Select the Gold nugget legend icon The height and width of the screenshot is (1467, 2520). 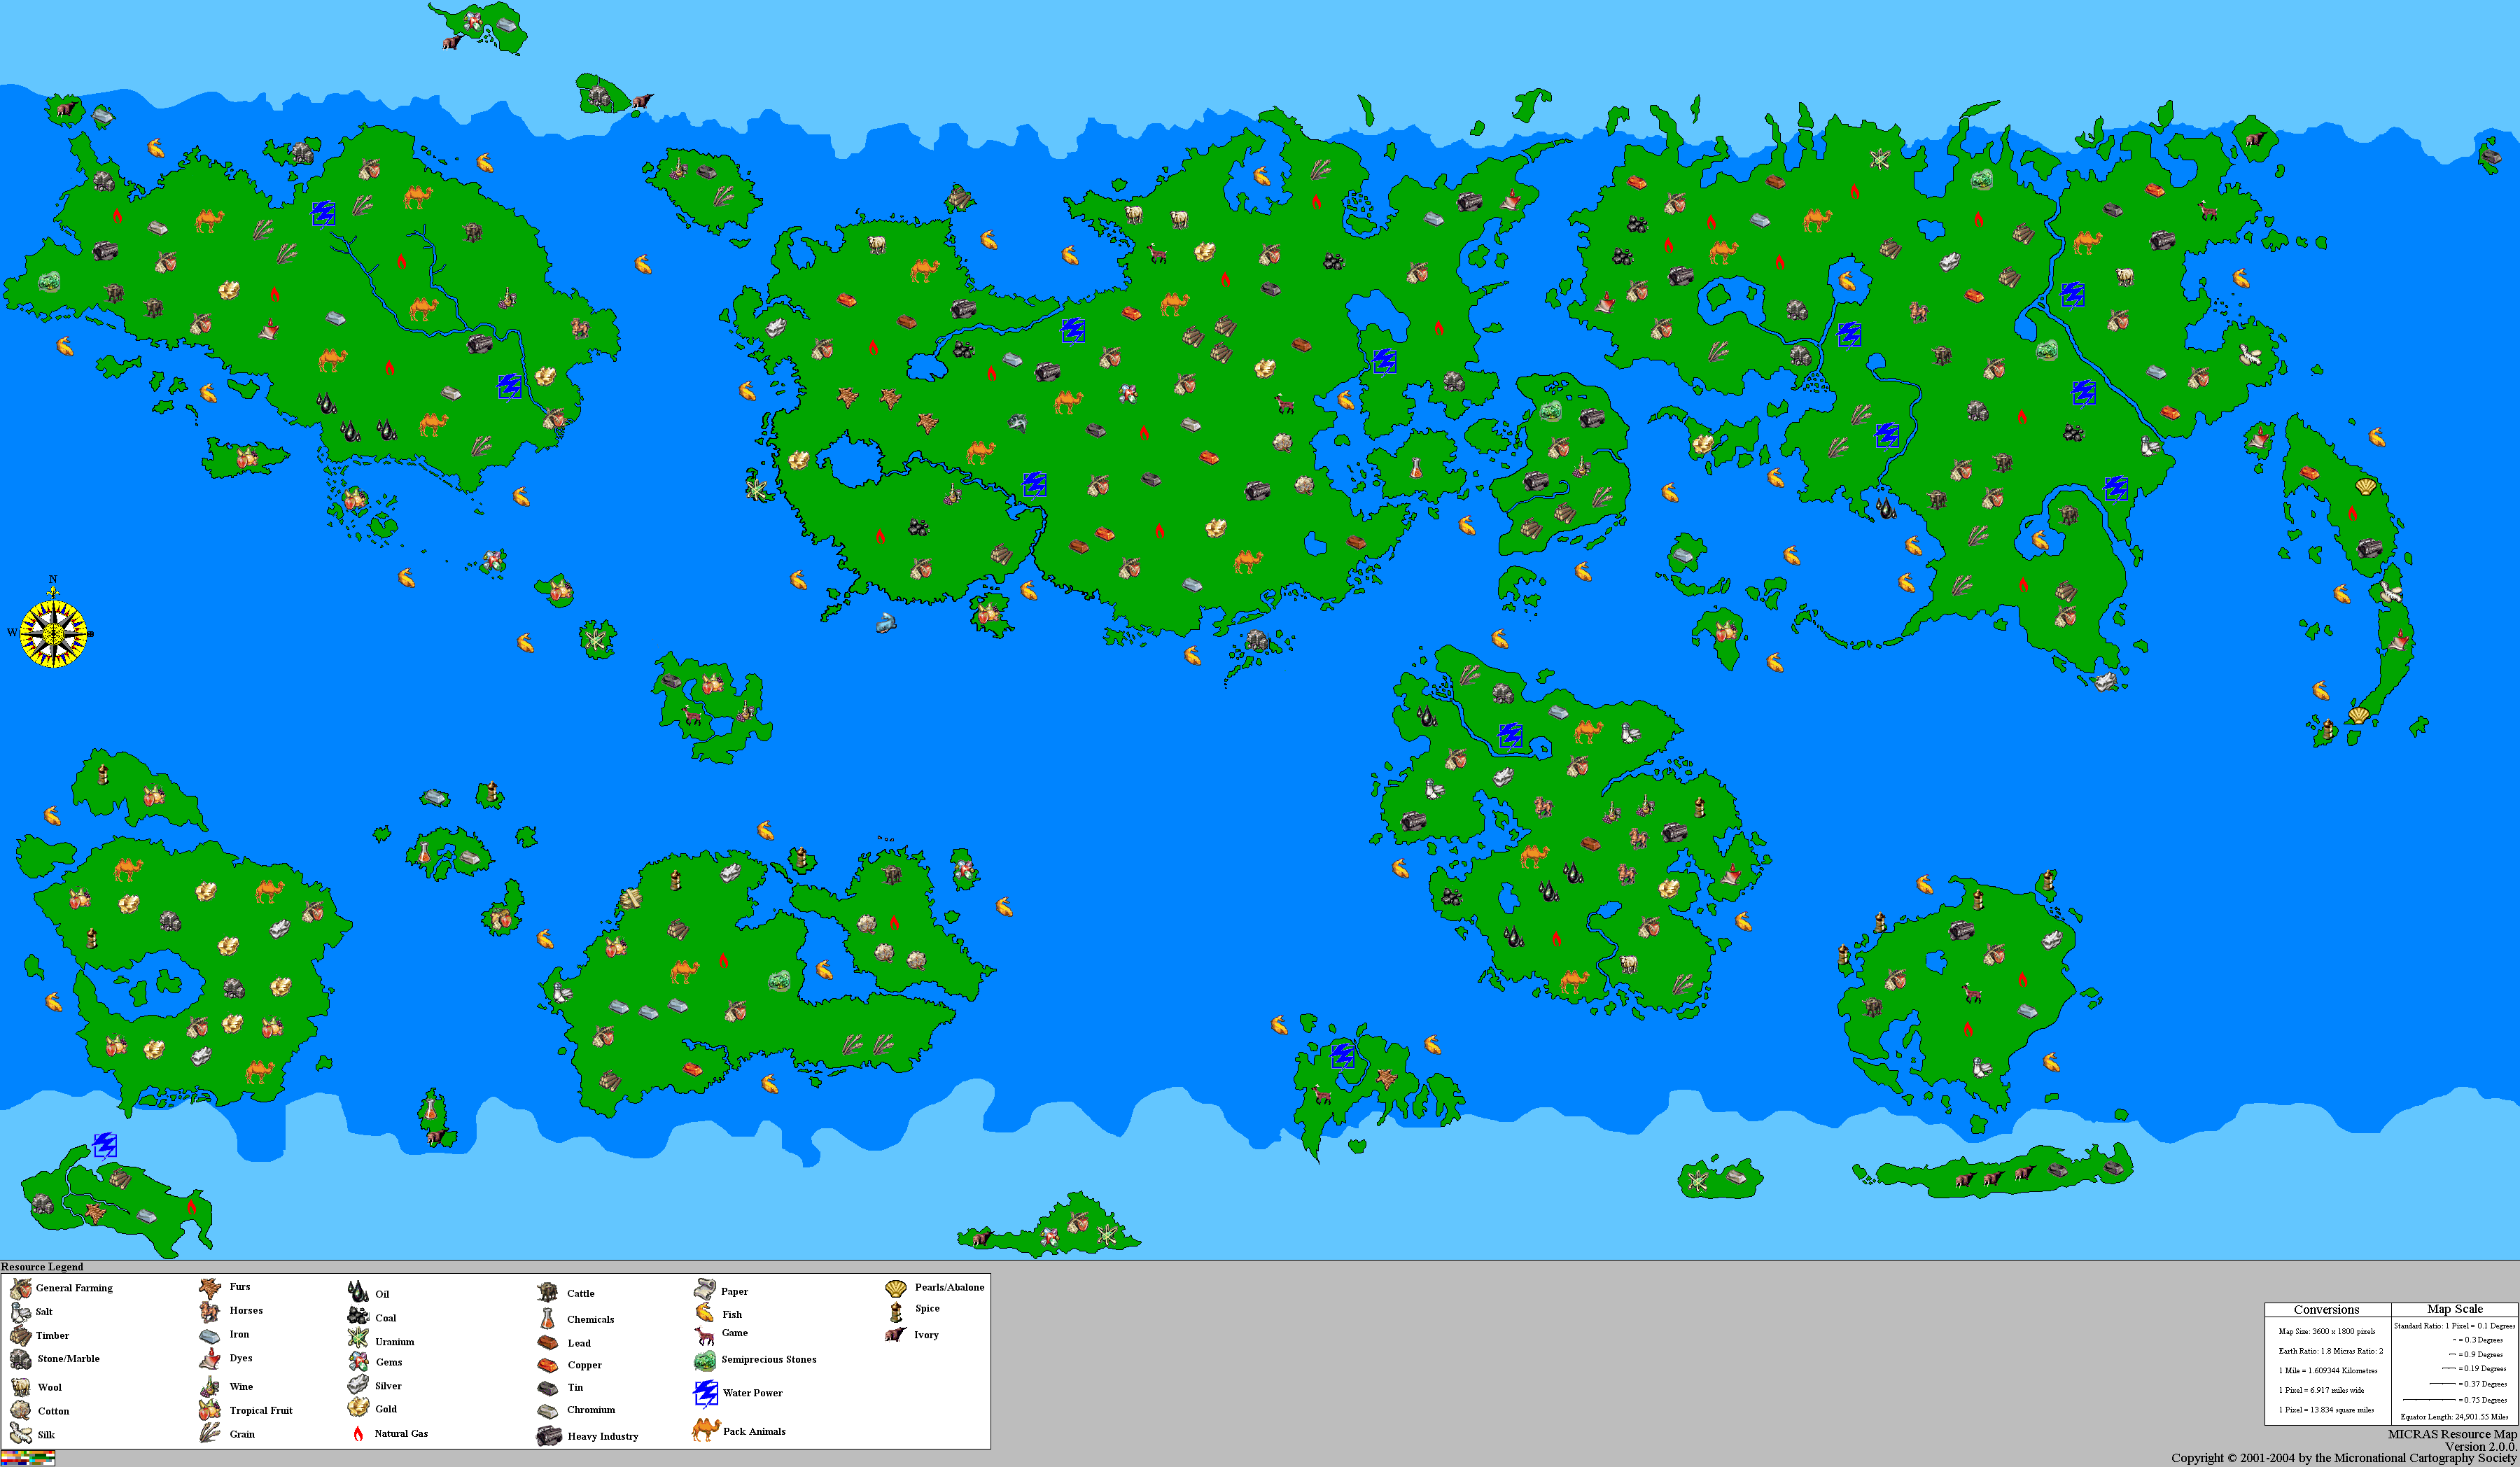358,1408
